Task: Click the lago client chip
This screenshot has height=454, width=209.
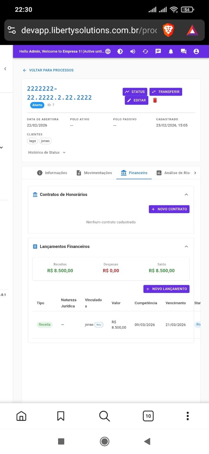Action: pos(32,141)
